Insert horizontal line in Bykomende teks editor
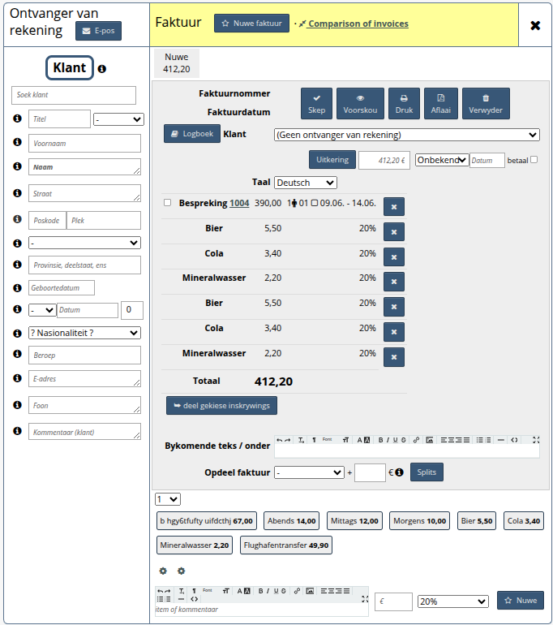The image size is (553, 625). (x=501, y=440)
